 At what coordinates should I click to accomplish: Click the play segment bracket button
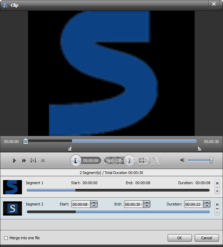pos(33,160)
